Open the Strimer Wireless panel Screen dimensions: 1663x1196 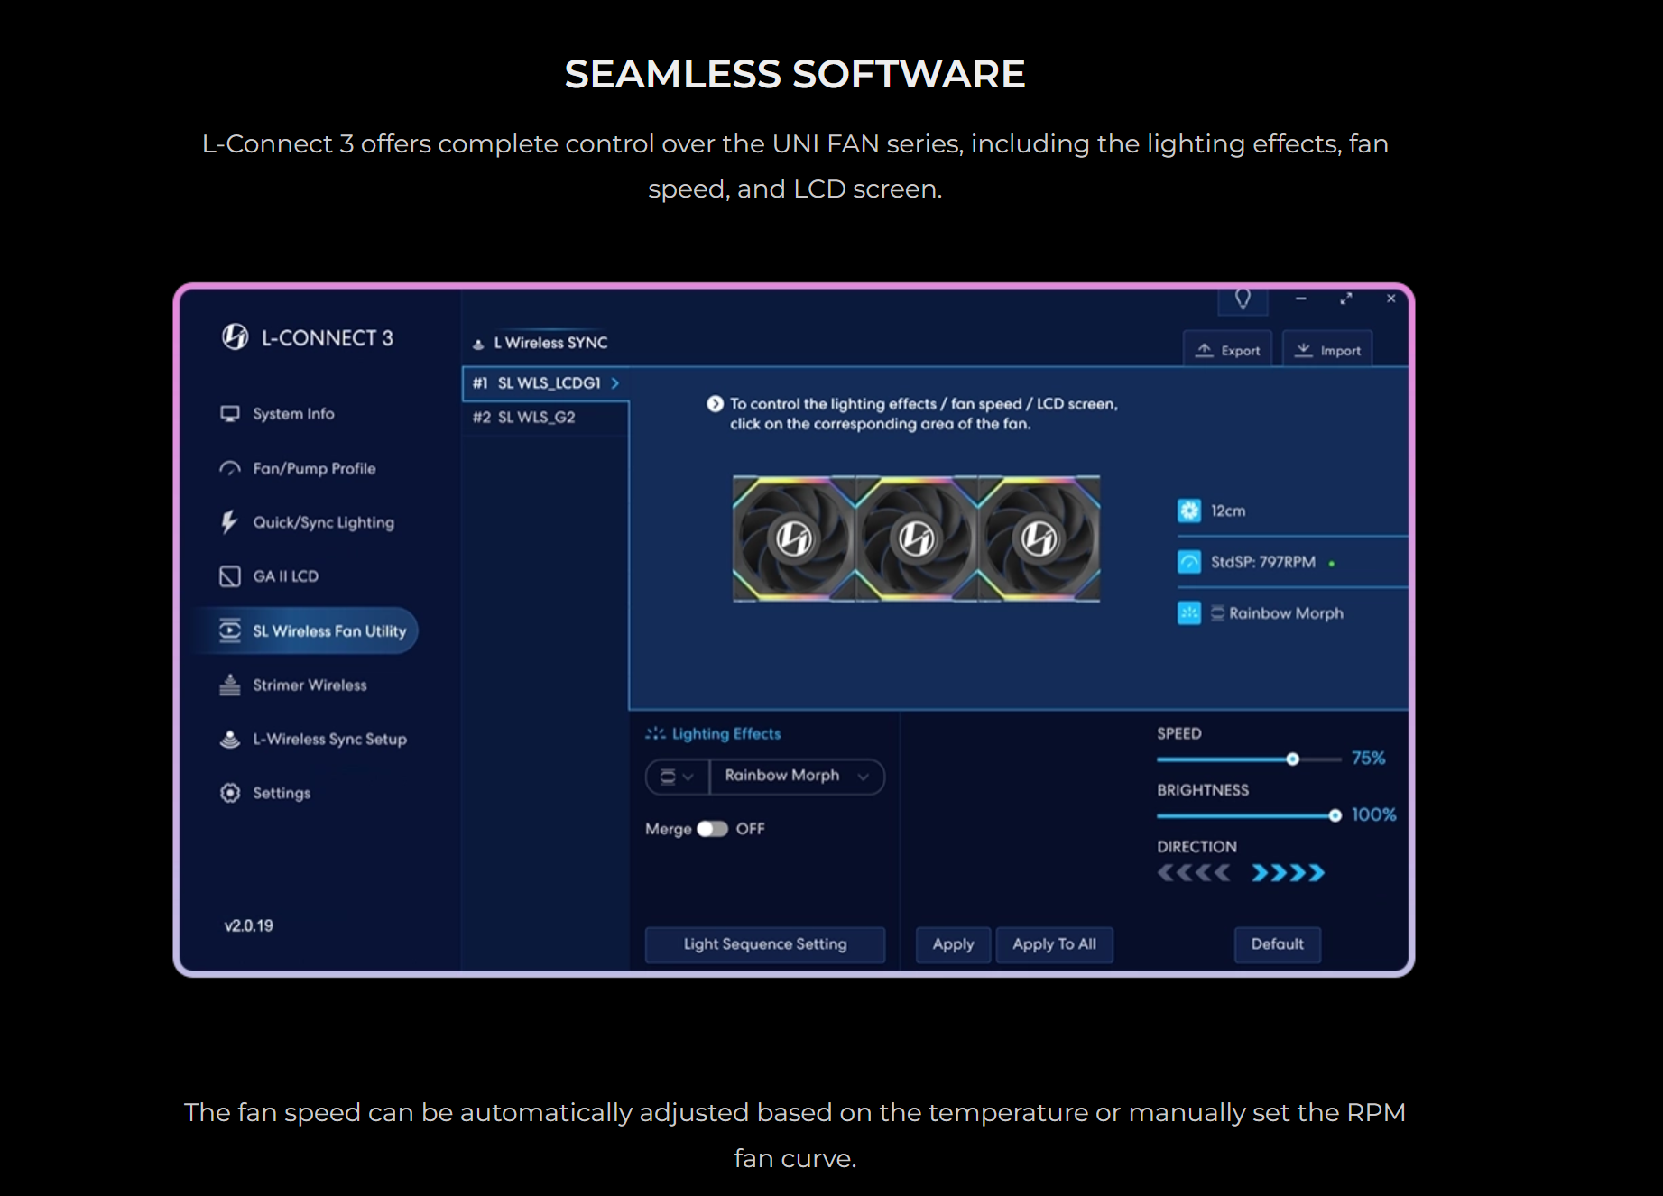click(309, 685)
